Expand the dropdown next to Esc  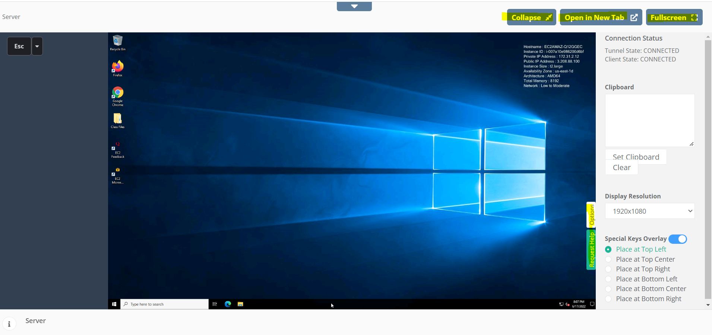pos(37,46)
